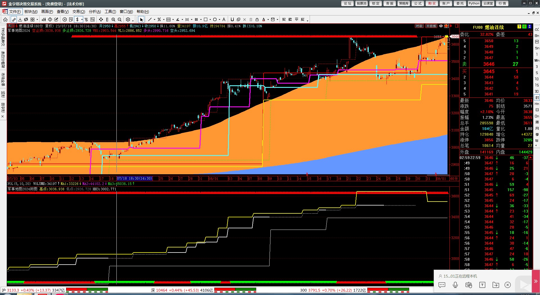This screenshot has width=540, height=295.
Task: Open the 工具(T) menu
Action: pos(110,12)
